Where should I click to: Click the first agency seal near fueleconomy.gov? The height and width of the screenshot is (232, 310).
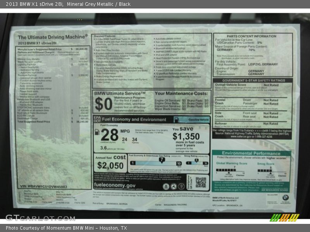point(166,186)
